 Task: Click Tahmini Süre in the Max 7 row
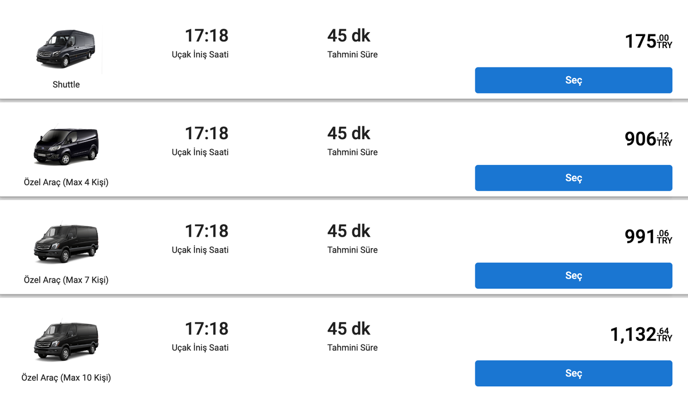pyautogui.click(x=353, y=250)
